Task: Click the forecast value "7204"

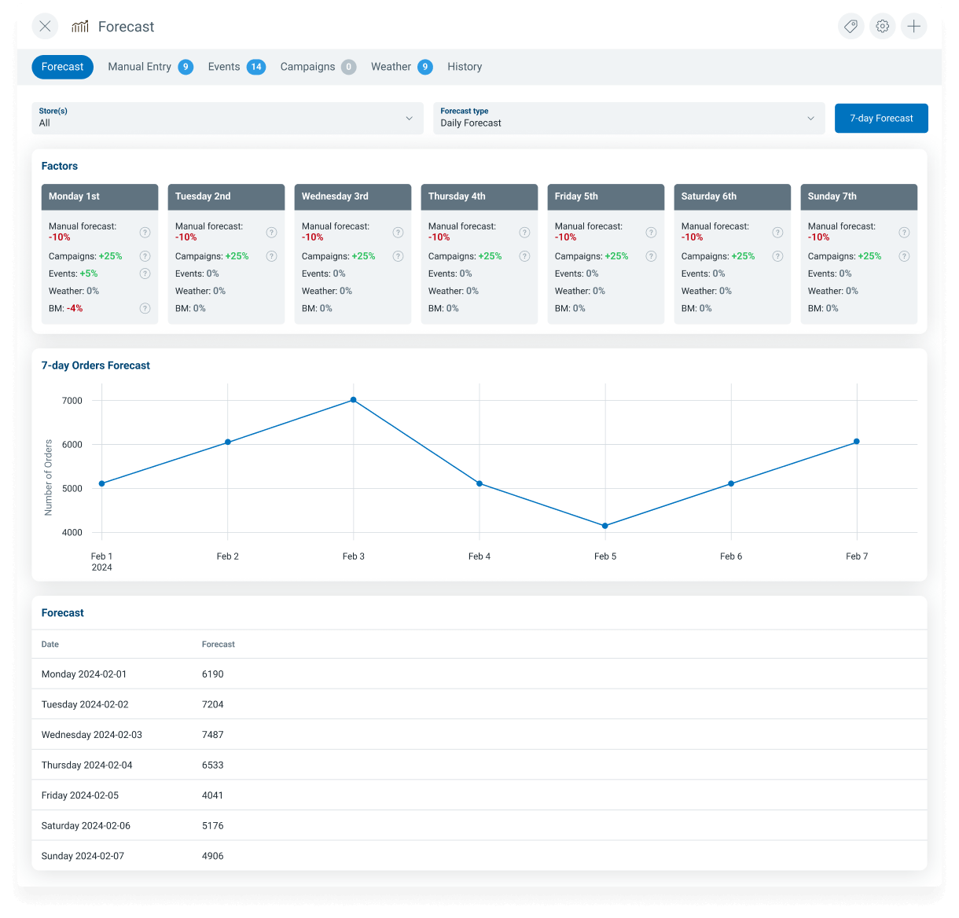Action: (213, 704)
